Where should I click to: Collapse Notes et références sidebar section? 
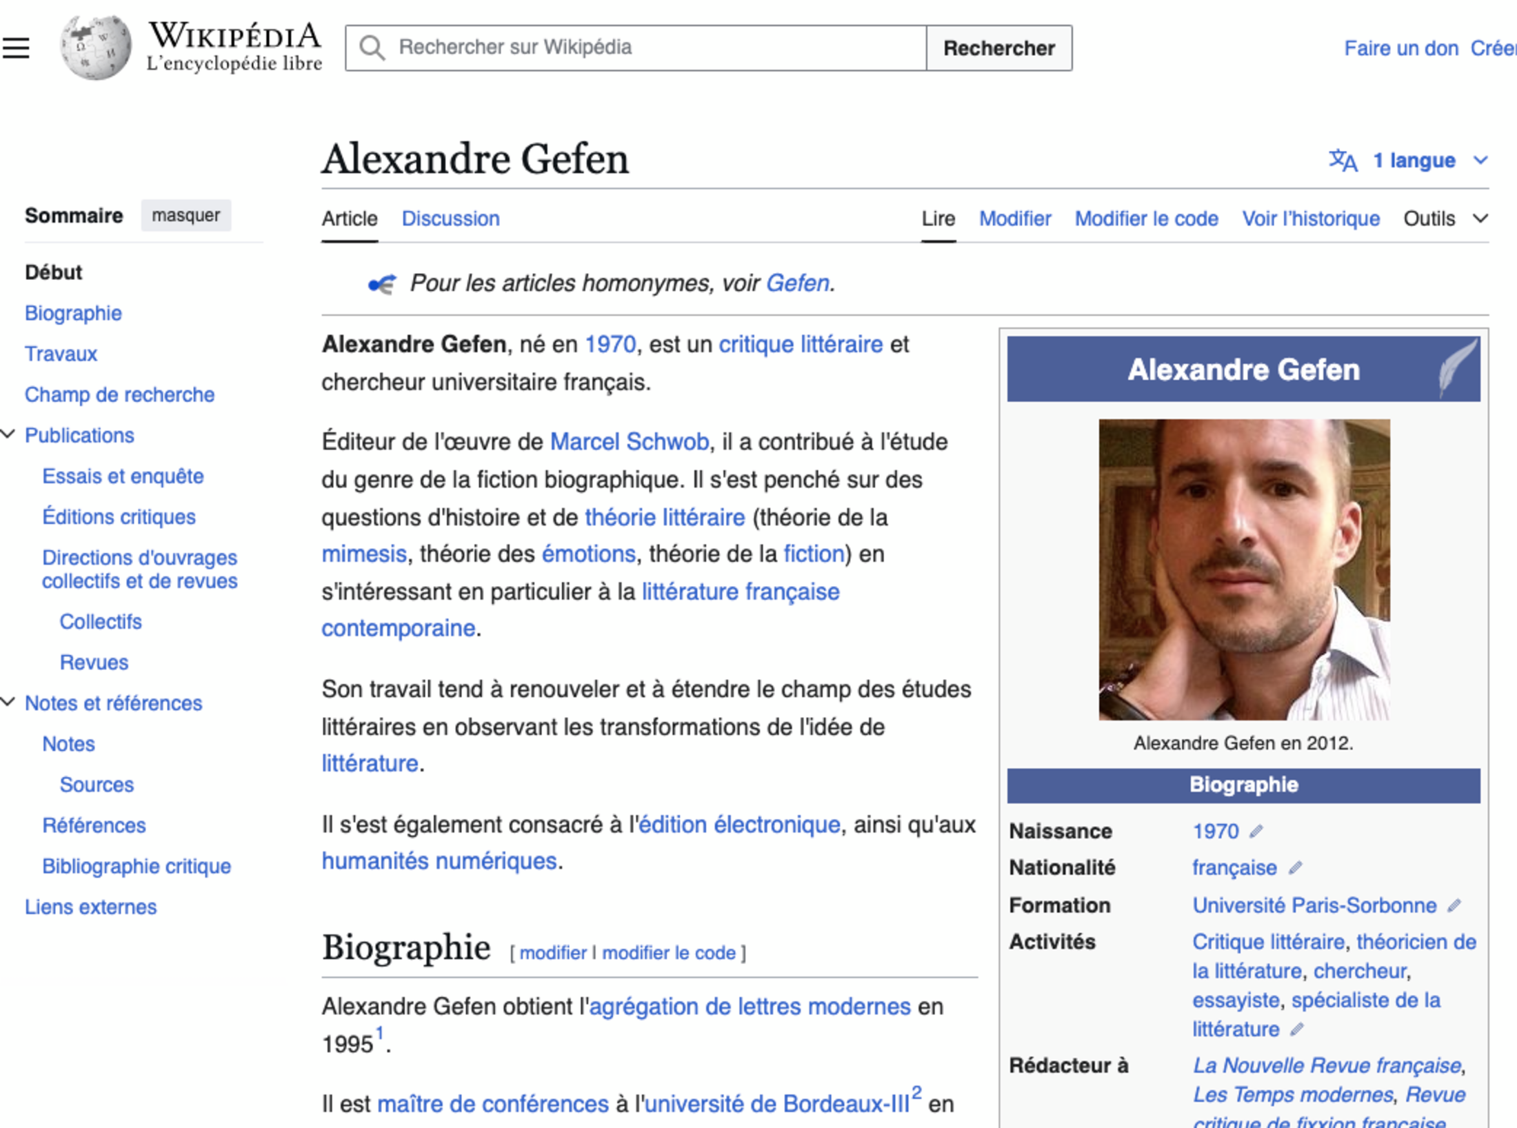click(x=8, y=702)
